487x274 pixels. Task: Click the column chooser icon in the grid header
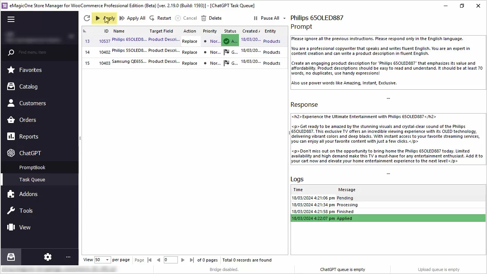click(x=85, y=31)
